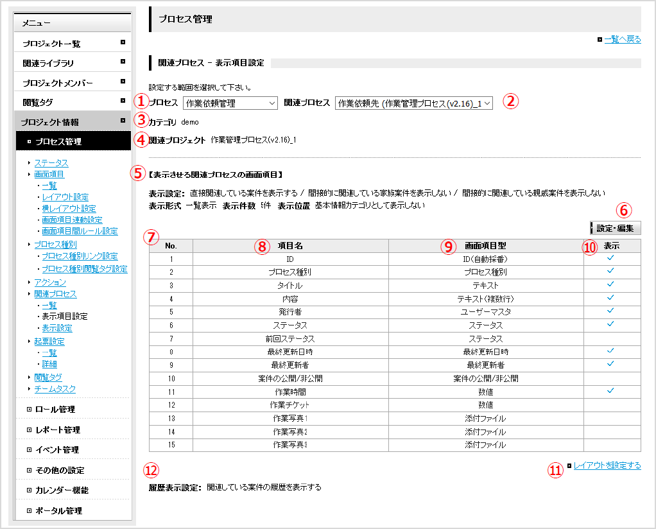Click the arrow icon beside プロジェクト一覧
Screen dimensions: 656x529
[x=123, y=42]
